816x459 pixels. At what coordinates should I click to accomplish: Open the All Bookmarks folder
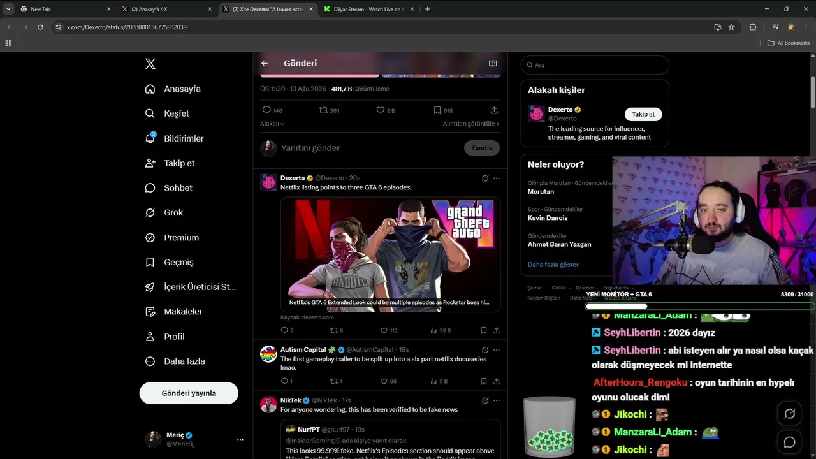click(x=789, y=43)
